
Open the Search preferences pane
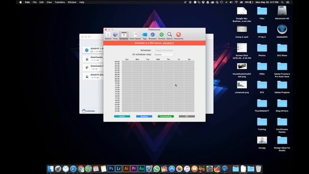tap(169, 36)
